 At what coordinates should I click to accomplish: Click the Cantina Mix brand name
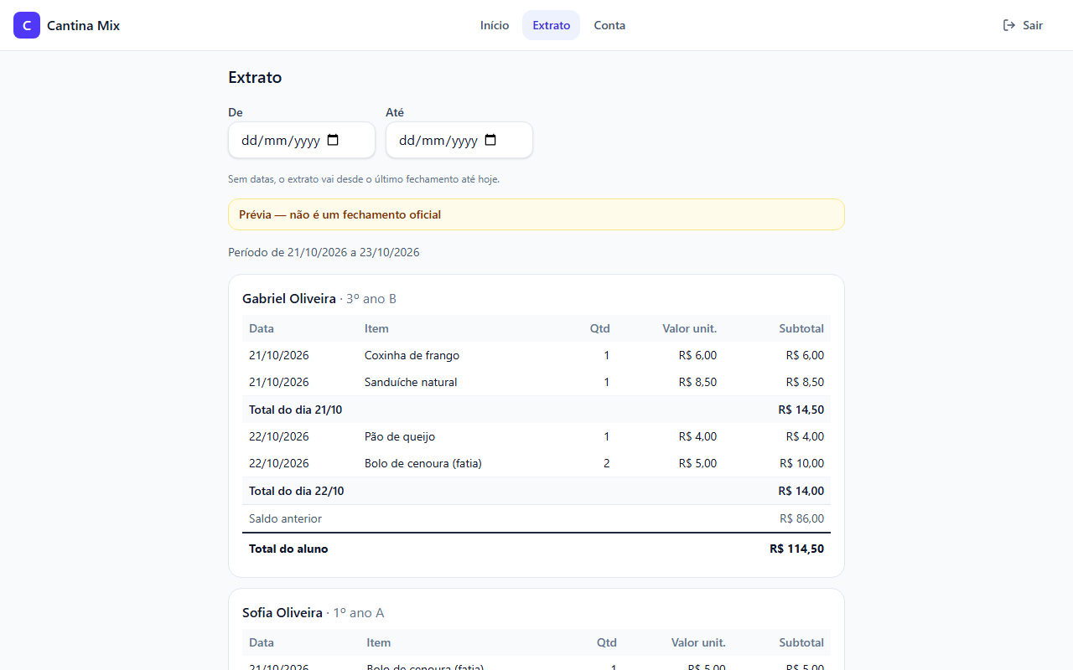[x=83, y=25]
